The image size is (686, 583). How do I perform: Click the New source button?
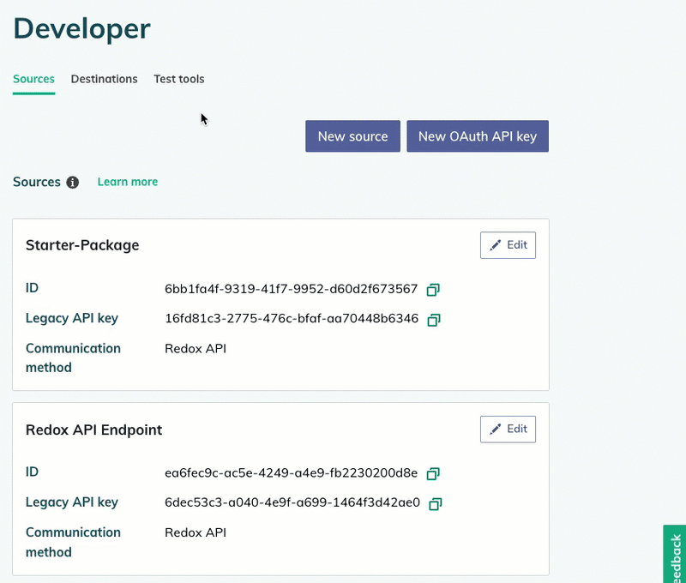tap(352, 136)
